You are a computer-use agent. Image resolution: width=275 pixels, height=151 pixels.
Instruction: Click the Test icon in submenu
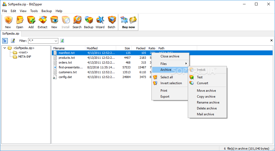pos(192,77)
